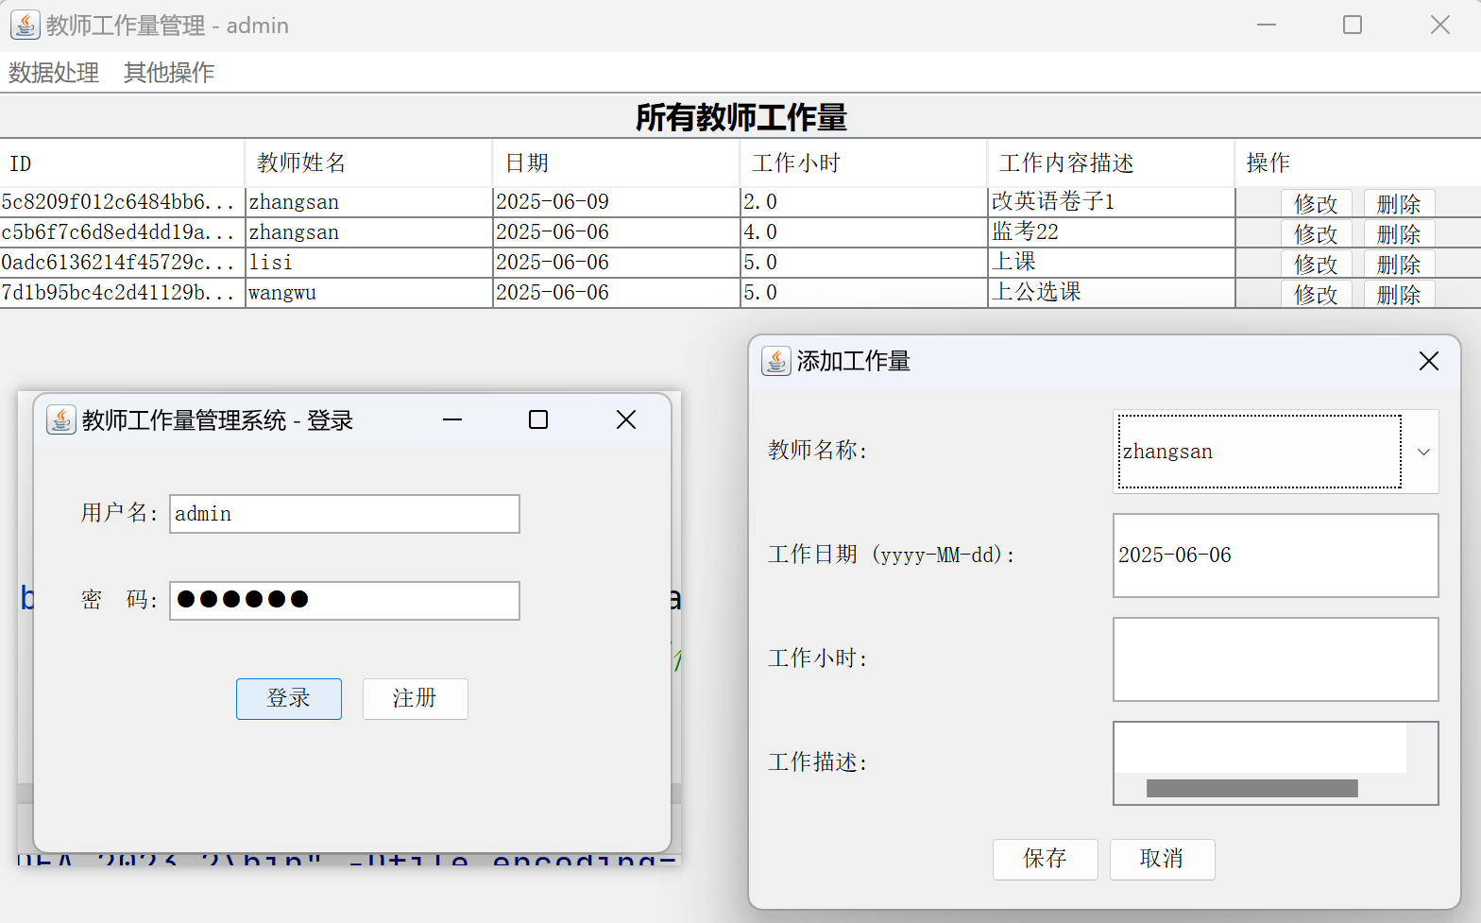Click Java icon in login window title
This screenshot has height=923, width=1481.
pyautogui.click(x=61, y=419)
